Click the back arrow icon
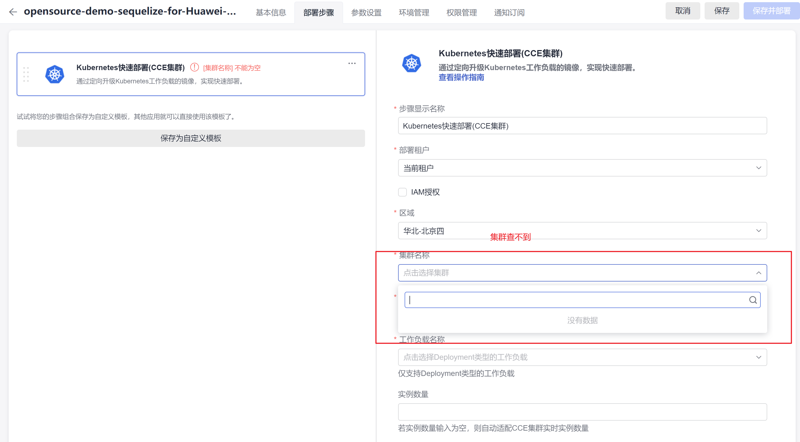This screenshot has height=442, width=800. (13, 12)
